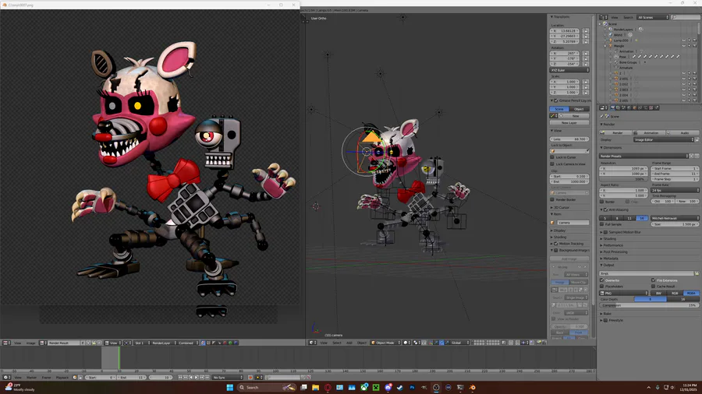Open Render properties tab icon

coord(612,107)
